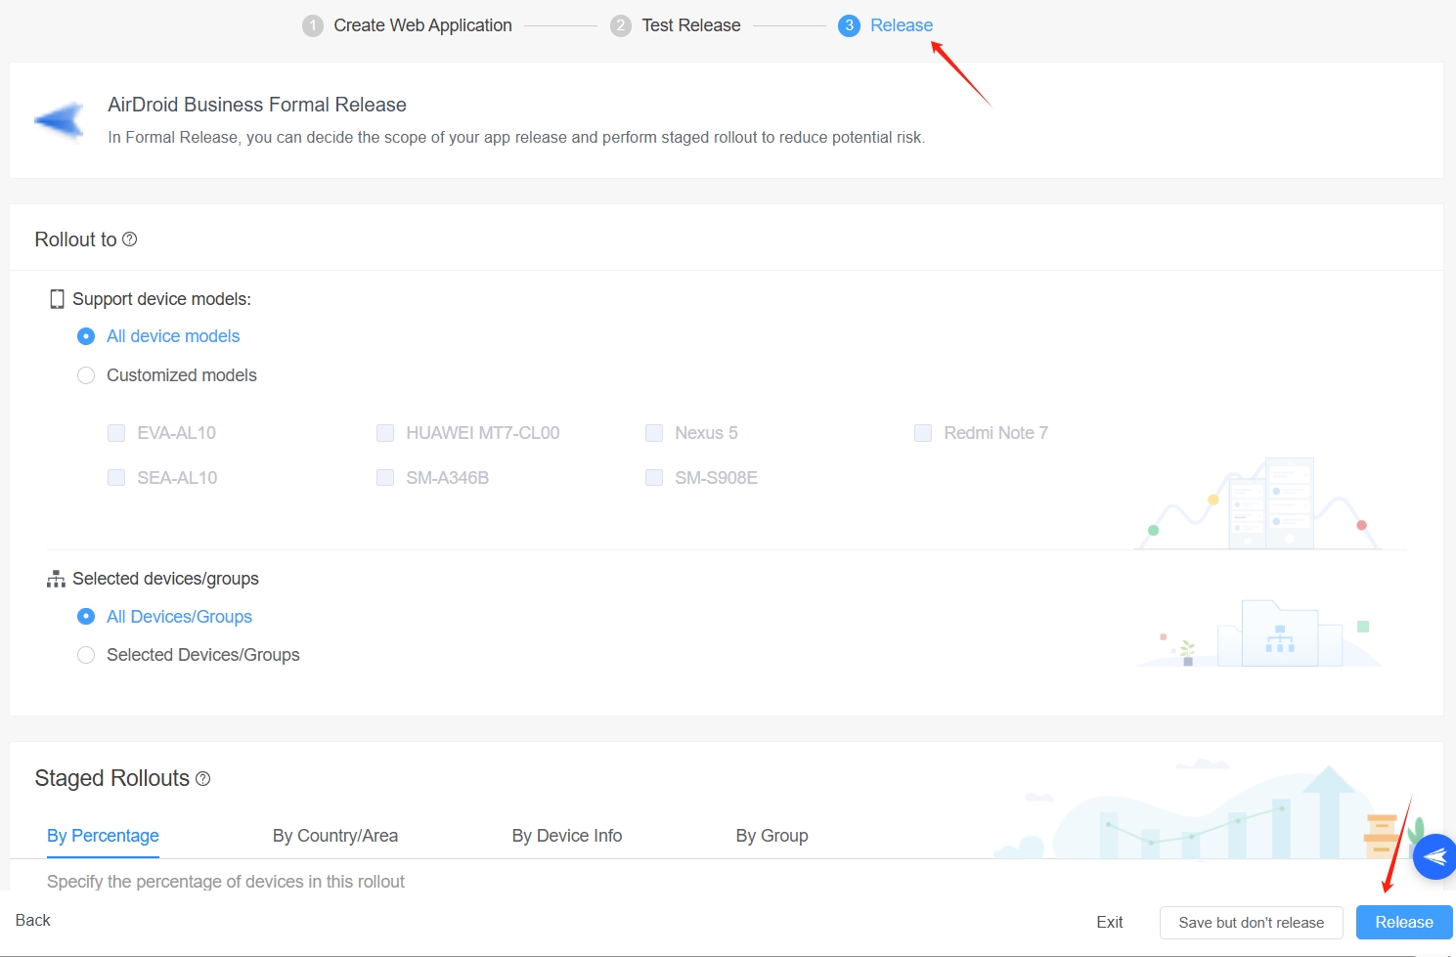
Task: Click the Exit button
Action: 1110,923
